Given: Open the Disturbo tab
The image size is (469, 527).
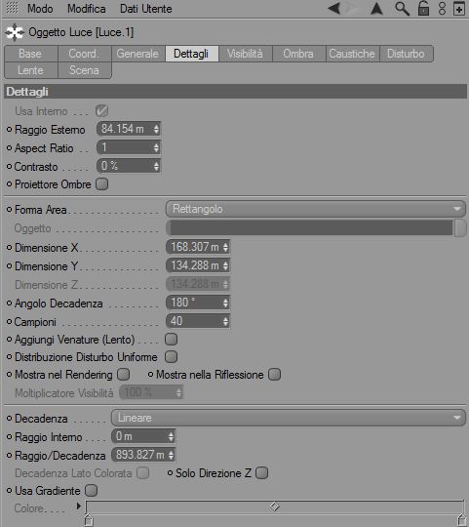Looking at the screenshot, I should tap(407, 54).
